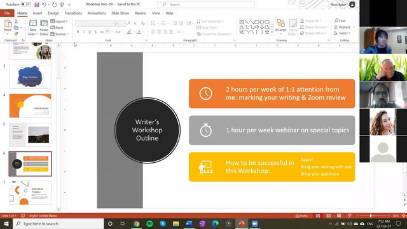The width and height of the screenshot is (407, 229).
Task: Start presentation from beginning icon
Action: pos(62,4)
